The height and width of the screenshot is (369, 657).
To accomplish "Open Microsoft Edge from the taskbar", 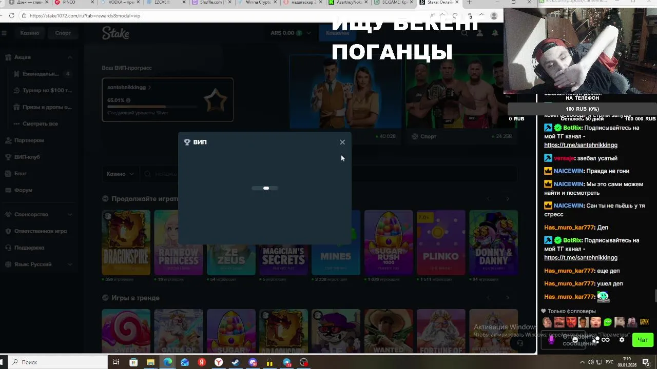I will tap(168, 362).
